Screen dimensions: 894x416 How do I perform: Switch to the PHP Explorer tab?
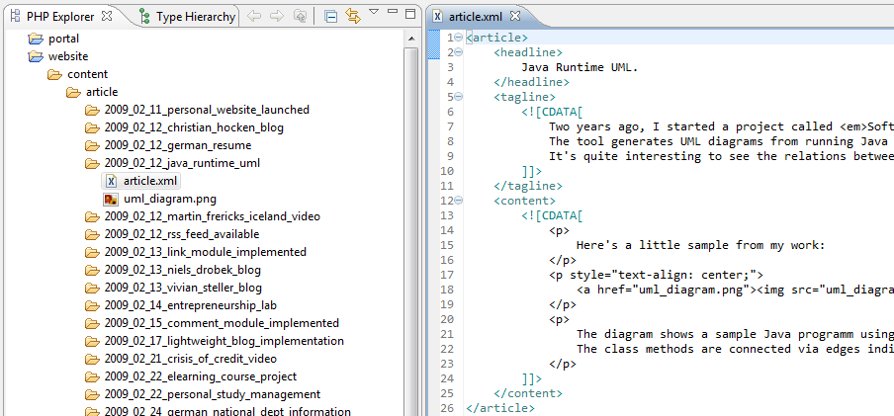tap(60, 17)
